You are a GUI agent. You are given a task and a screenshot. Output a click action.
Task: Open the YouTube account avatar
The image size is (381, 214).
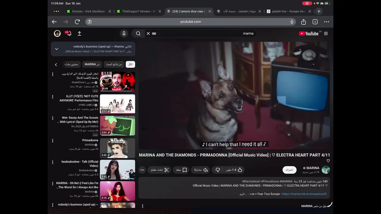pos(57,34)
